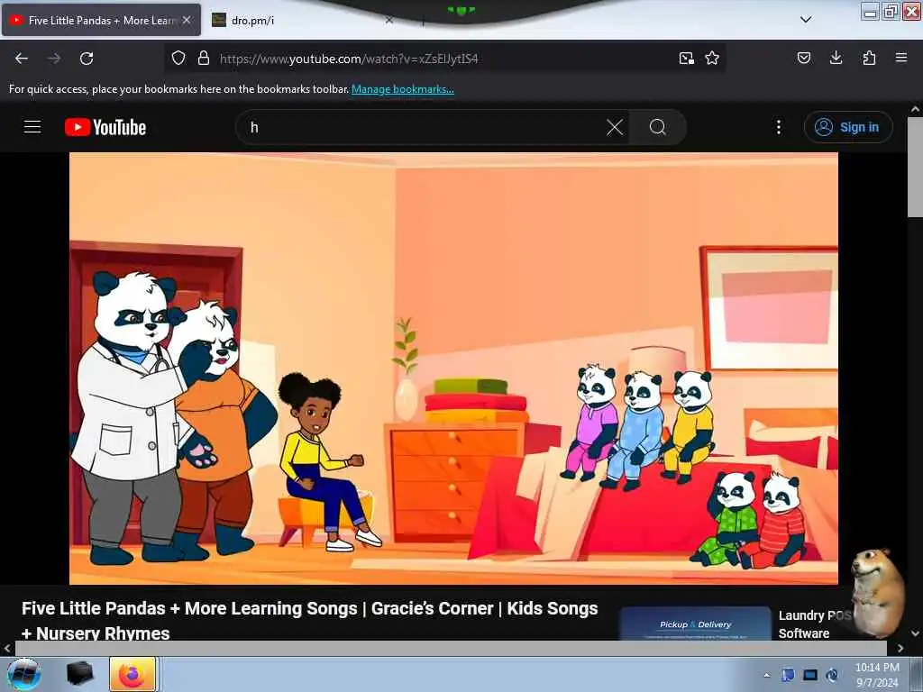
Task: Open picture-in-picture from address bar
Action: pos(686,59)
